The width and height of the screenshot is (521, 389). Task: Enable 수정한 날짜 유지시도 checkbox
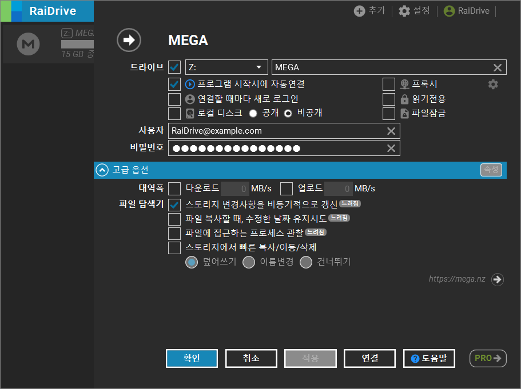coord(174,219)
